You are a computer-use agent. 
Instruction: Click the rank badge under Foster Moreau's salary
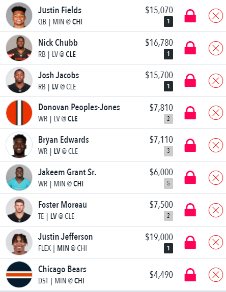point(168,216)
